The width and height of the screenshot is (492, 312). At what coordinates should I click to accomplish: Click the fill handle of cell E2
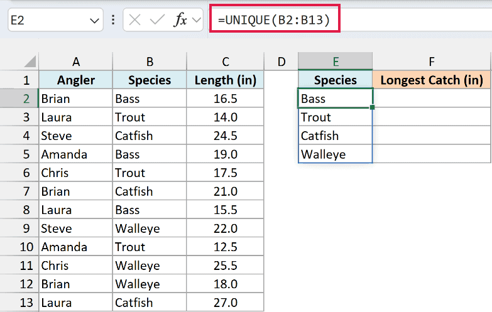[x=372, y=107]
